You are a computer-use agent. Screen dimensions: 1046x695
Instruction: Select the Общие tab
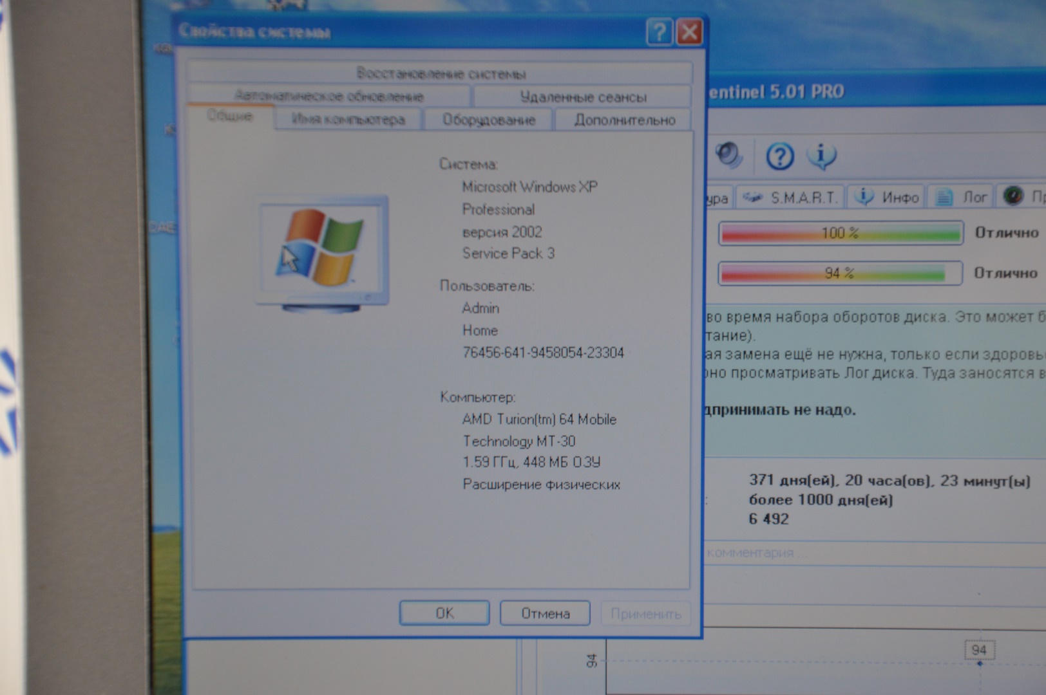(230, 116)
